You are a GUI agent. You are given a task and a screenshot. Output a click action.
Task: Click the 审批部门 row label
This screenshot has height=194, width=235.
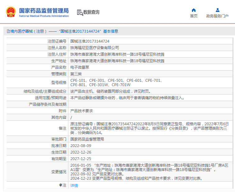coord(59,139)
